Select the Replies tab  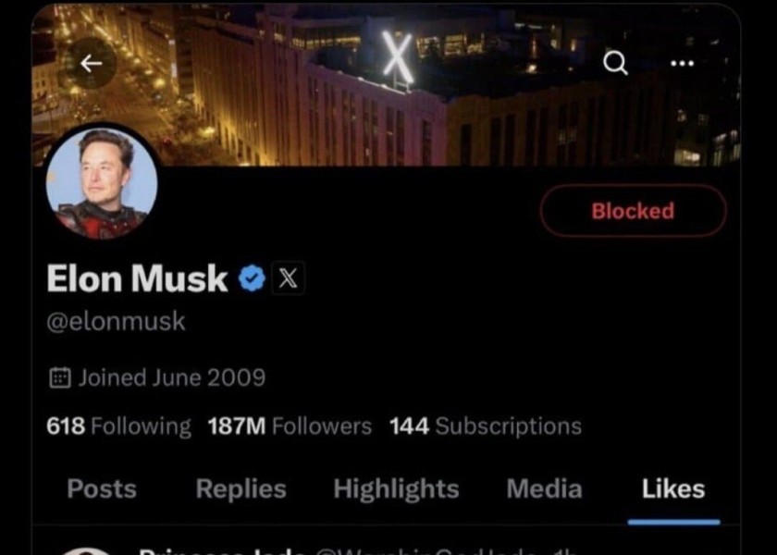point(240,488)
